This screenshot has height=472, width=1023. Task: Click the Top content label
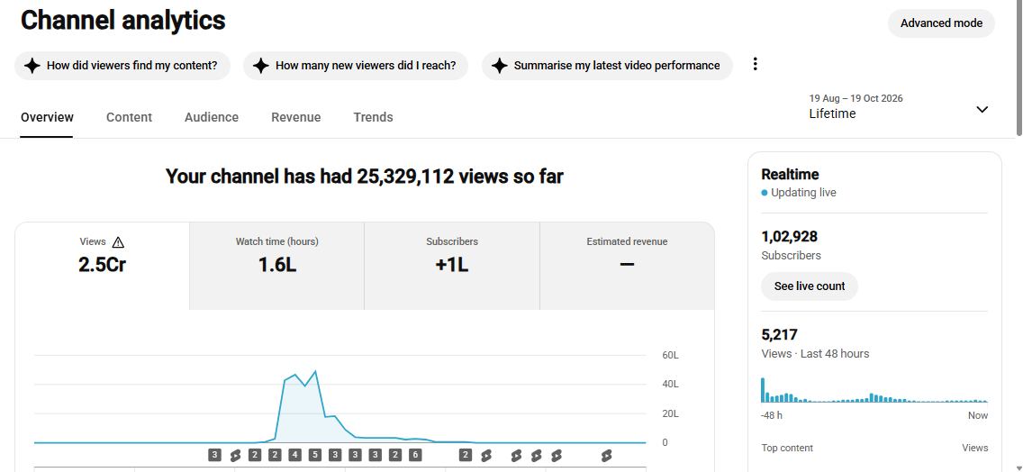(x=787, y=448)
